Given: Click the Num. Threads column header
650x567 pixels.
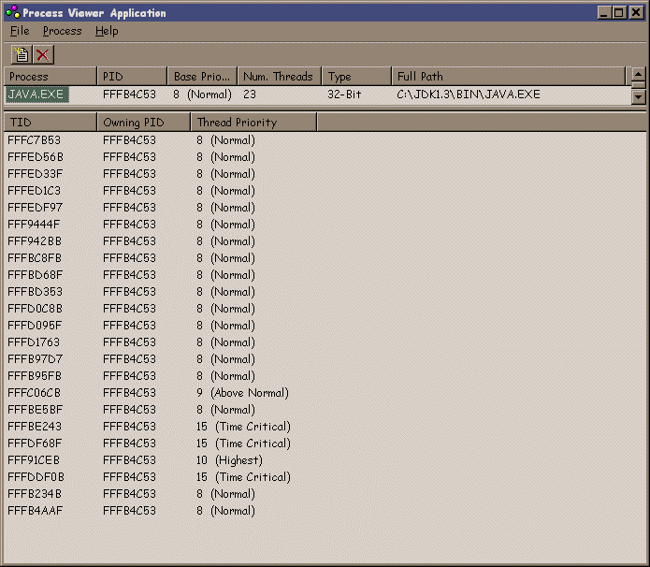Looking at the screenshot, I should (279, 77).
